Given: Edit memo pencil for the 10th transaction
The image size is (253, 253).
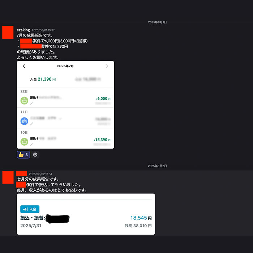Looking at the screenshot, I should (x=32, y=144).
